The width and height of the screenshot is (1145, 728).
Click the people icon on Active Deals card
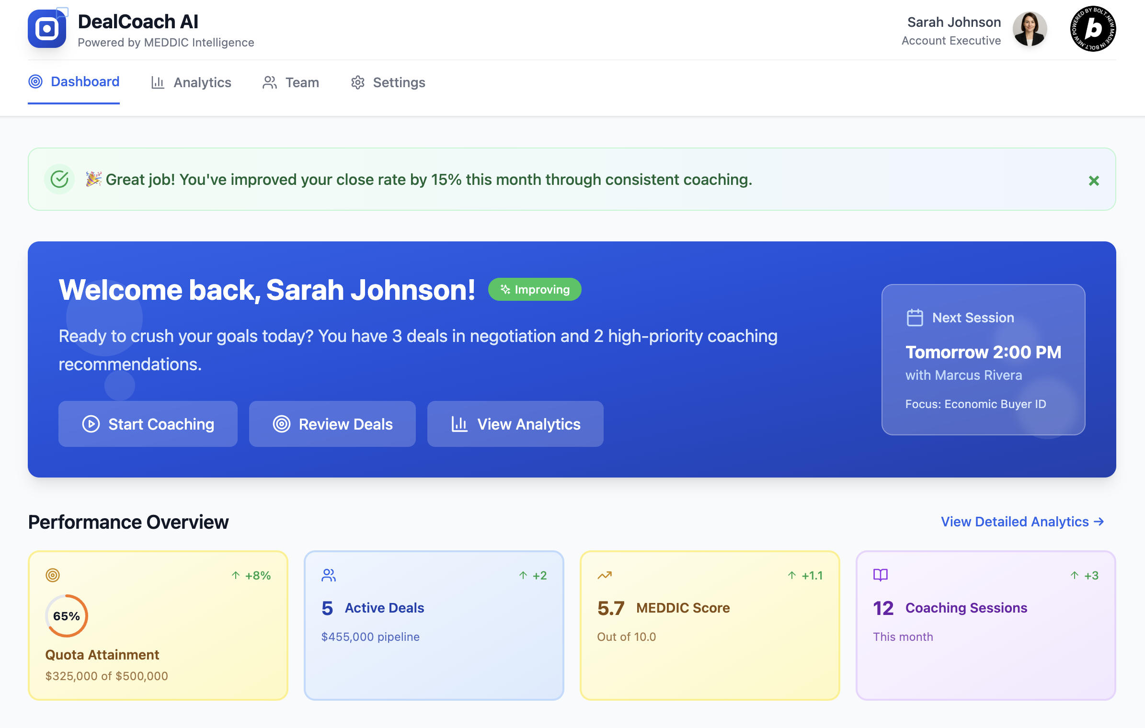[329, 575]
